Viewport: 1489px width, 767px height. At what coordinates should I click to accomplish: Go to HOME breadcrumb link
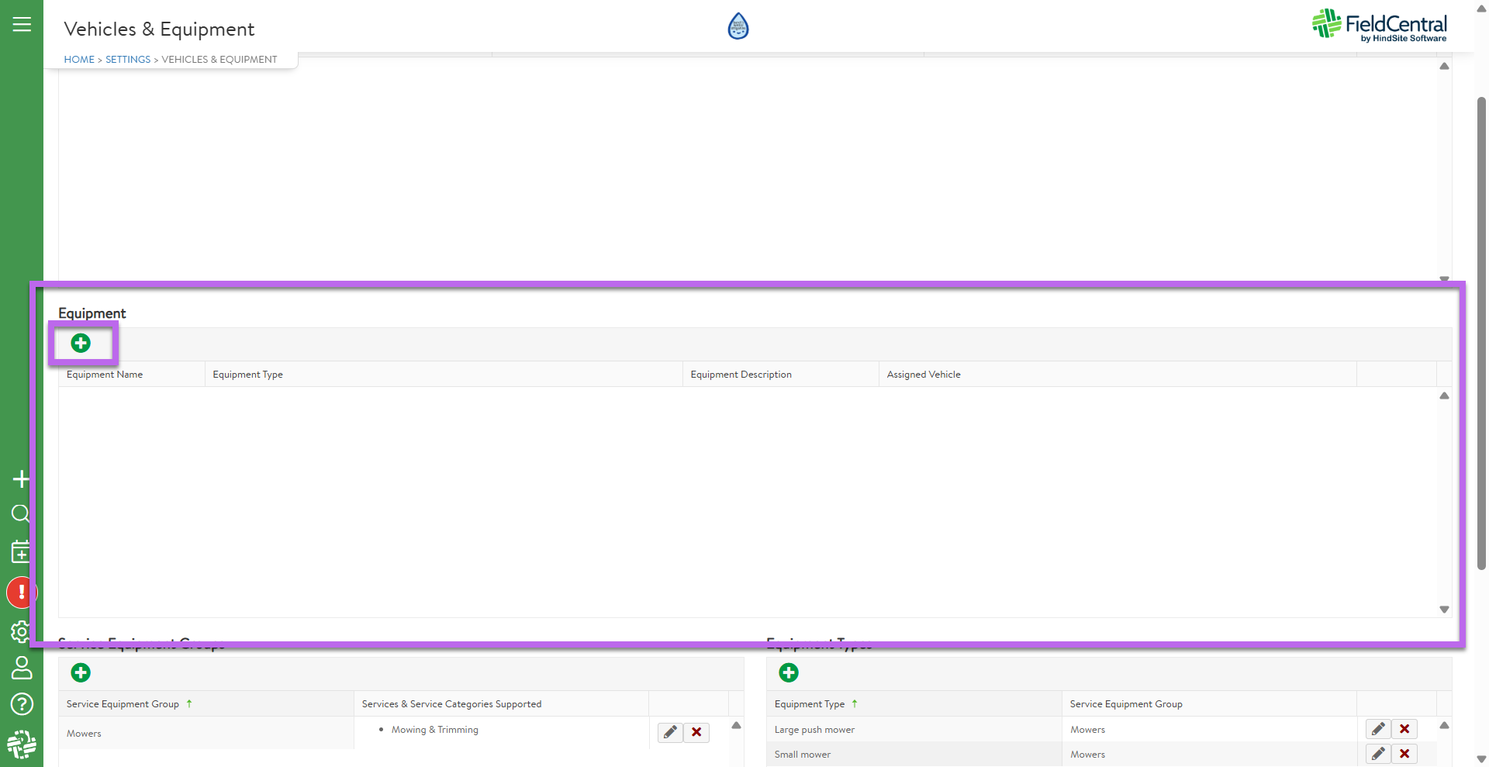click(79, 60)
